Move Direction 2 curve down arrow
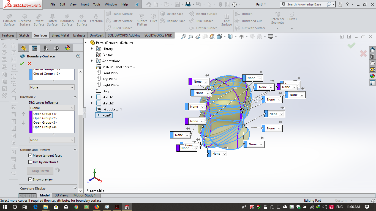Image resolution: width=376 pixels, height=211 pixels. click(x=23, y=123)
